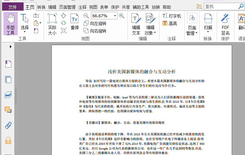Image resolution: width=245 pixels, height=155 pixels.
Task: Click Edit Object (编辑对象) tool
Action: [150, 24]
